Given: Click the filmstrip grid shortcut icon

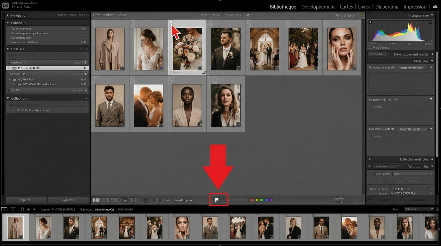Looking at the screenshot, I should tap(22, 209).
